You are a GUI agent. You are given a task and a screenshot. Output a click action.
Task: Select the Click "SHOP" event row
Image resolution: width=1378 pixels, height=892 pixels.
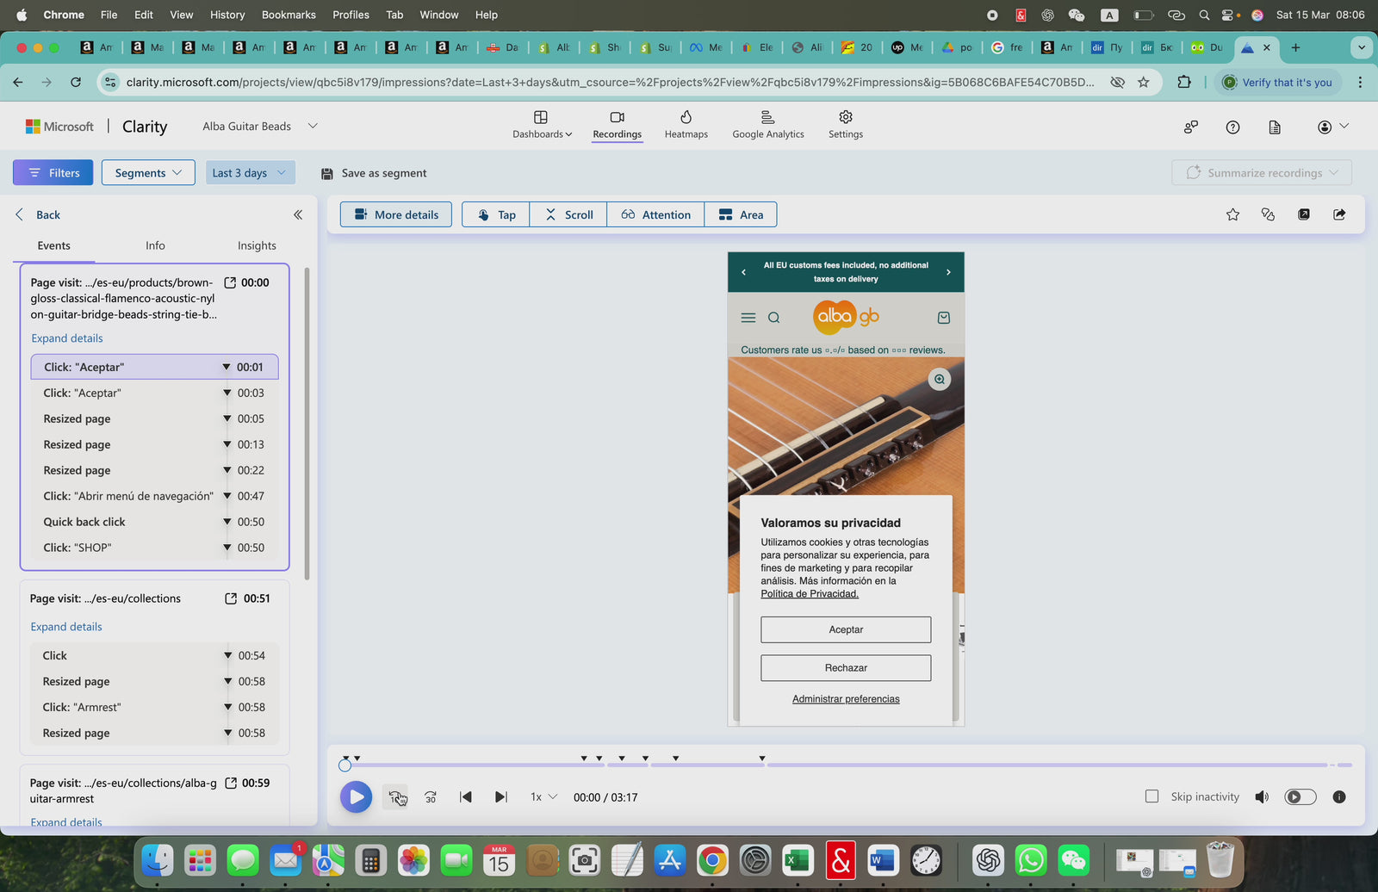(x=129, y=548)
